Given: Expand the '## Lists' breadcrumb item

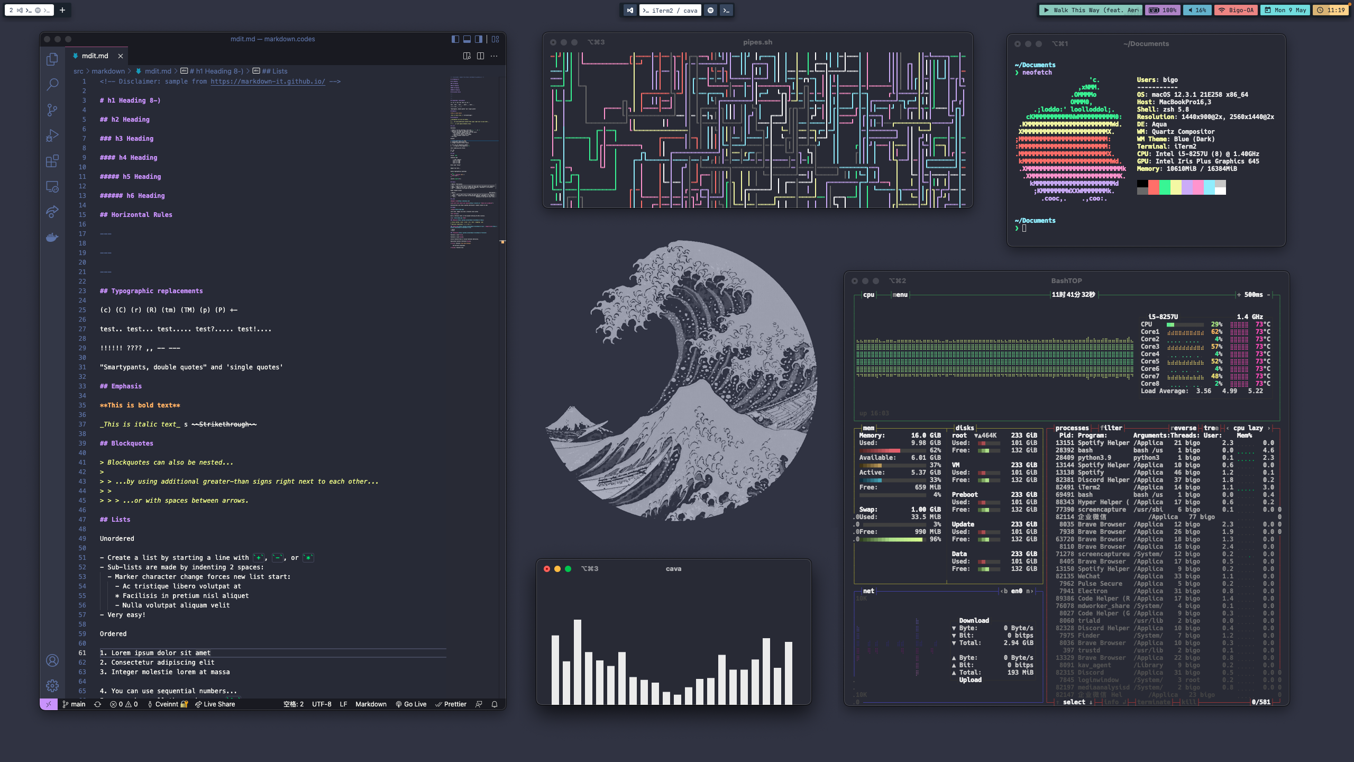Looking at the screenshot, I should [x=275, y=71].
